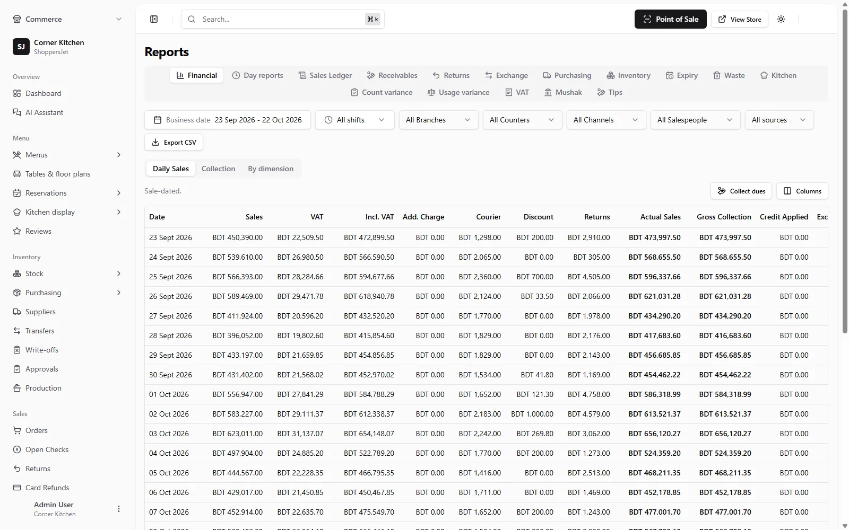Click Export CSV

[x=174, y=142]
